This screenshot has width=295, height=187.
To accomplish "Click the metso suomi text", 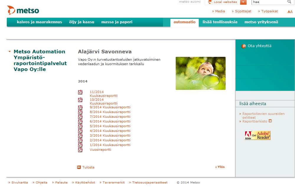I will (190, 2).
